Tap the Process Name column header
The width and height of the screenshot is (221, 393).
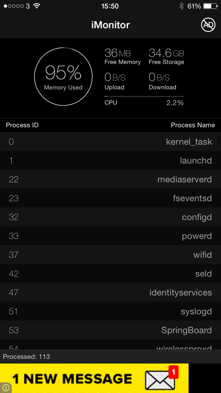[193, 125]
